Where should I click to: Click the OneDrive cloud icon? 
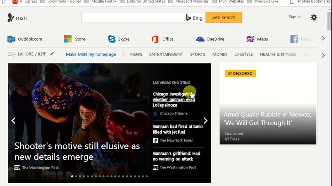coord(200,39)
